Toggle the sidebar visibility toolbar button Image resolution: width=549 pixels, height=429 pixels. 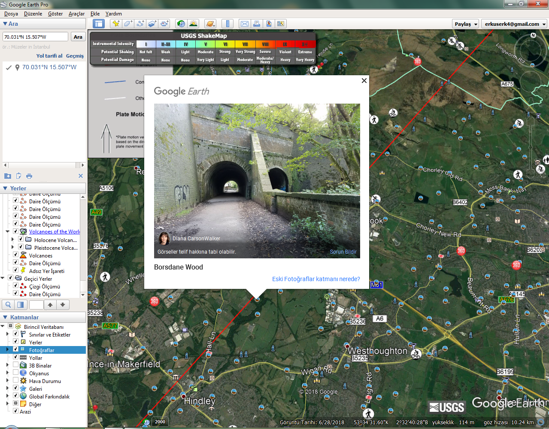(99, 24)
